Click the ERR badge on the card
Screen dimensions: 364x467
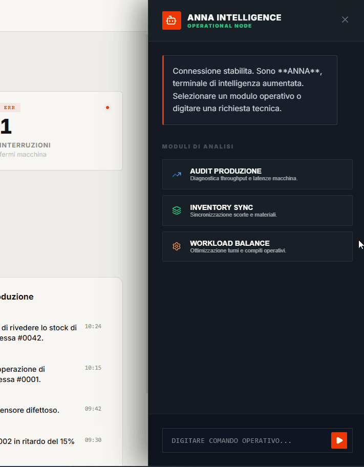(10, 108)
